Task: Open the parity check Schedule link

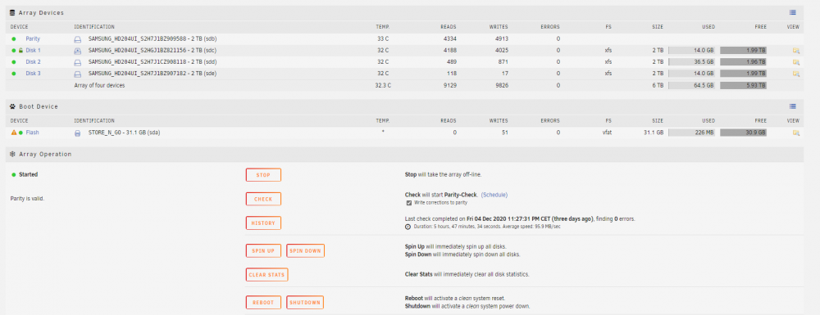Action: click(494, 195)
